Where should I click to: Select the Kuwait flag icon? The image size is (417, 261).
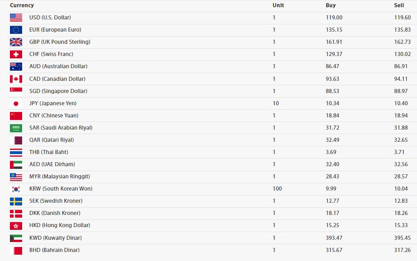16,238
